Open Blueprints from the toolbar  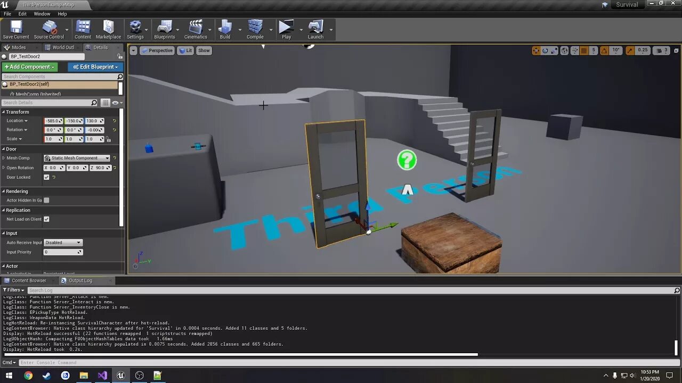point(165,30)
